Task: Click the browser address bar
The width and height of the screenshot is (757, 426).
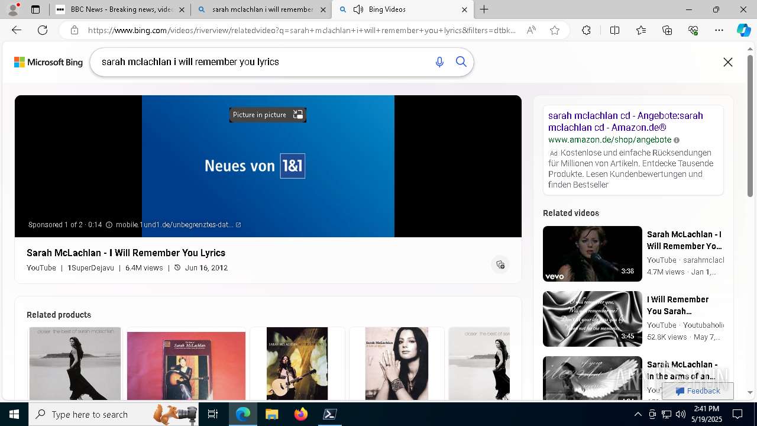Action: (x=302, y=30)
